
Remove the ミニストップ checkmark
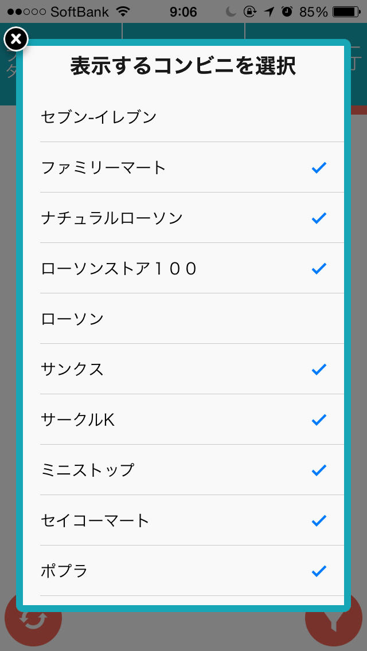(319, 470)
